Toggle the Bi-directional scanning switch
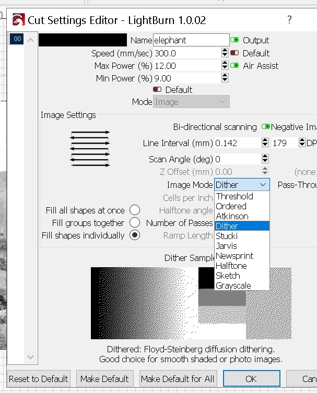317x393 pixels. point(266,127)
